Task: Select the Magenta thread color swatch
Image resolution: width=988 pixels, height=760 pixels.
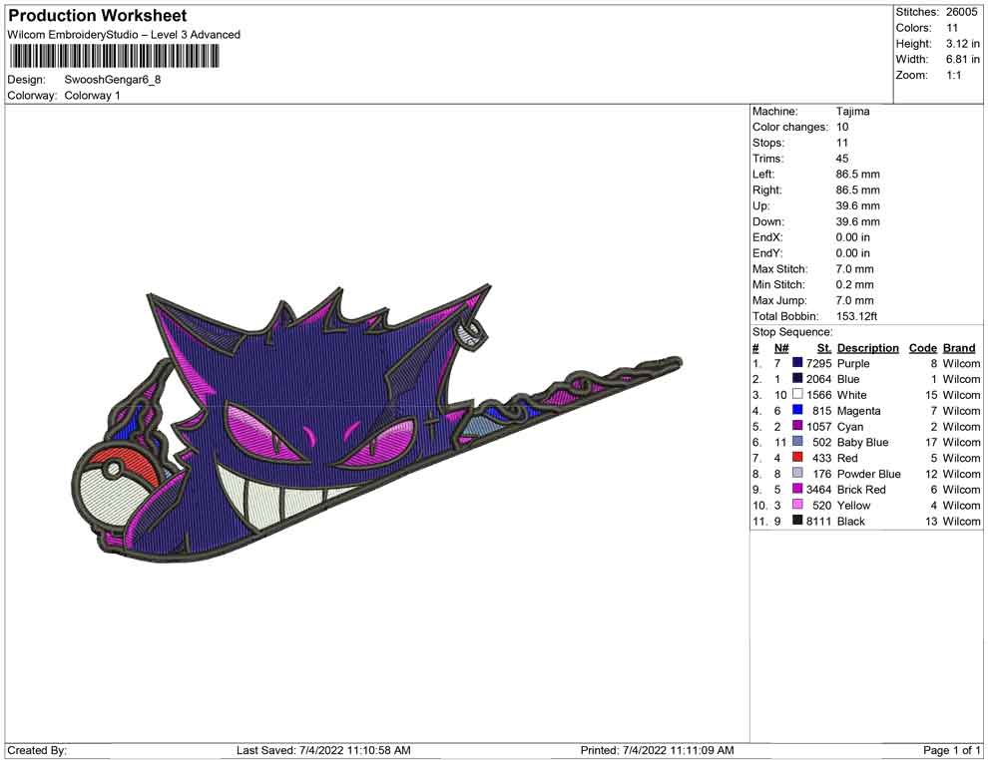Action: pyautogui.click(x=797, y=410)
